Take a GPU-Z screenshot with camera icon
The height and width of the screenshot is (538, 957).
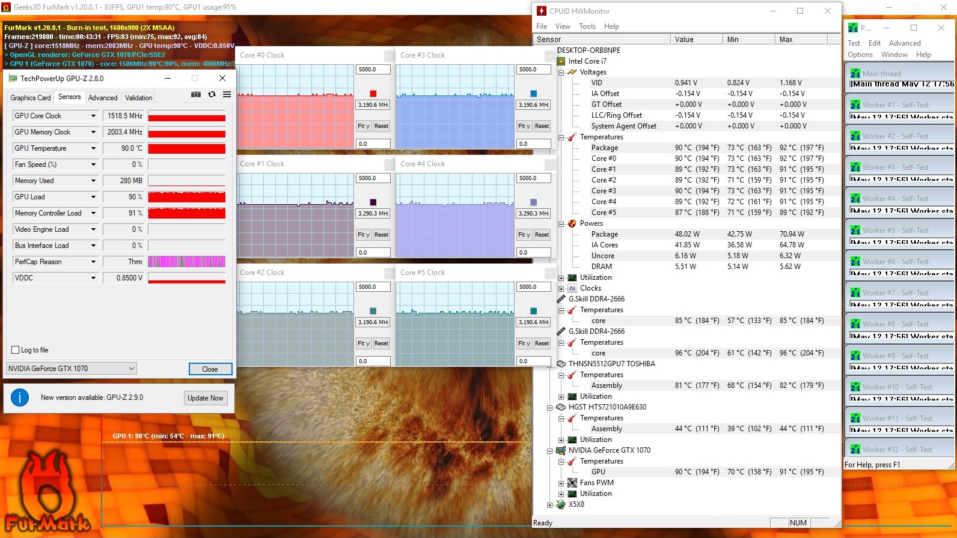pos(196,94)
